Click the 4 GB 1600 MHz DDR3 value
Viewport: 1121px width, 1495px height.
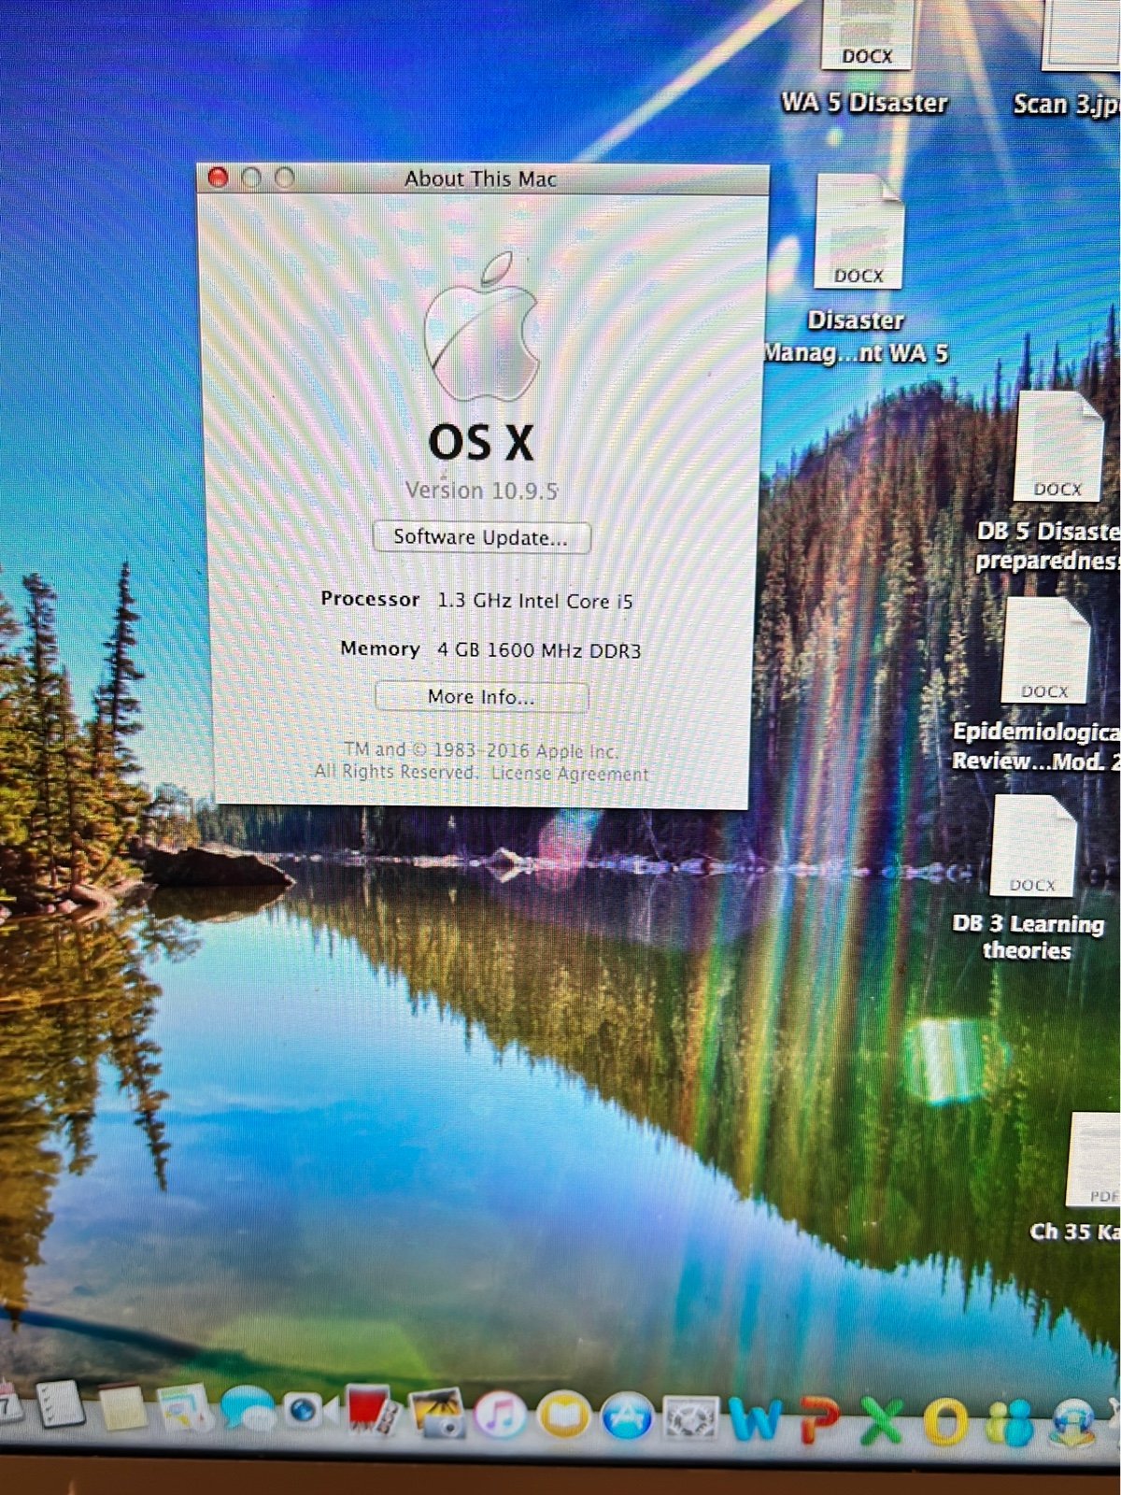point(539,650)
